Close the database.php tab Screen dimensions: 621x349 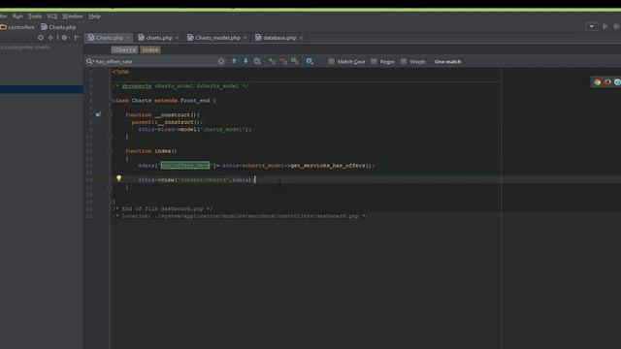[301, 38]
